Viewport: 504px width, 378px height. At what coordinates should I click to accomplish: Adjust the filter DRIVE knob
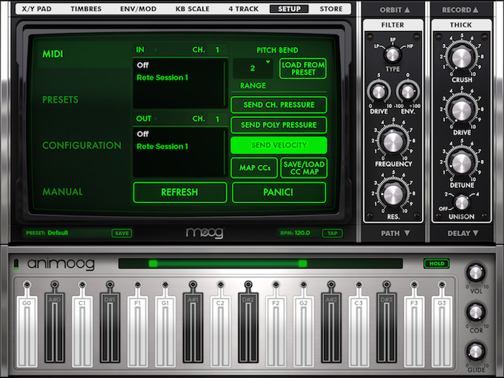coord(379,92)
